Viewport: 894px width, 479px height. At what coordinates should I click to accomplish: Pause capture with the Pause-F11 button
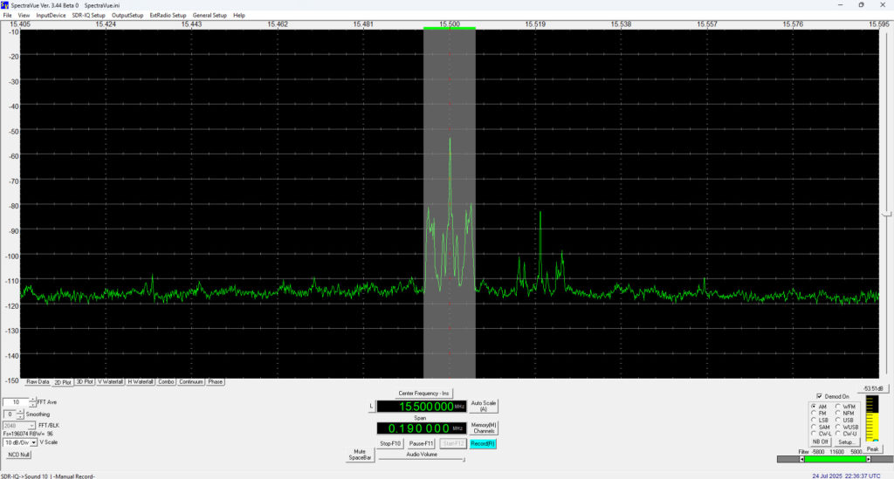(x=423, y=444)
